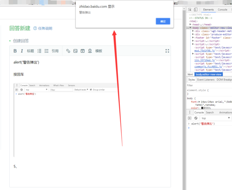Show the console sidebar icon in drawer
232x190 pixels.
[189, 118]
